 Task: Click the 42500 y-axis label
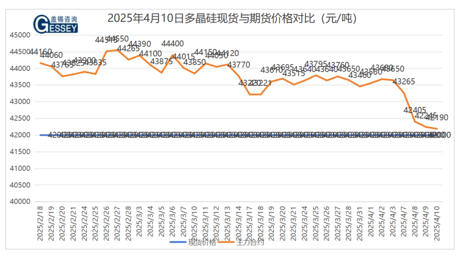click(21, 118)
